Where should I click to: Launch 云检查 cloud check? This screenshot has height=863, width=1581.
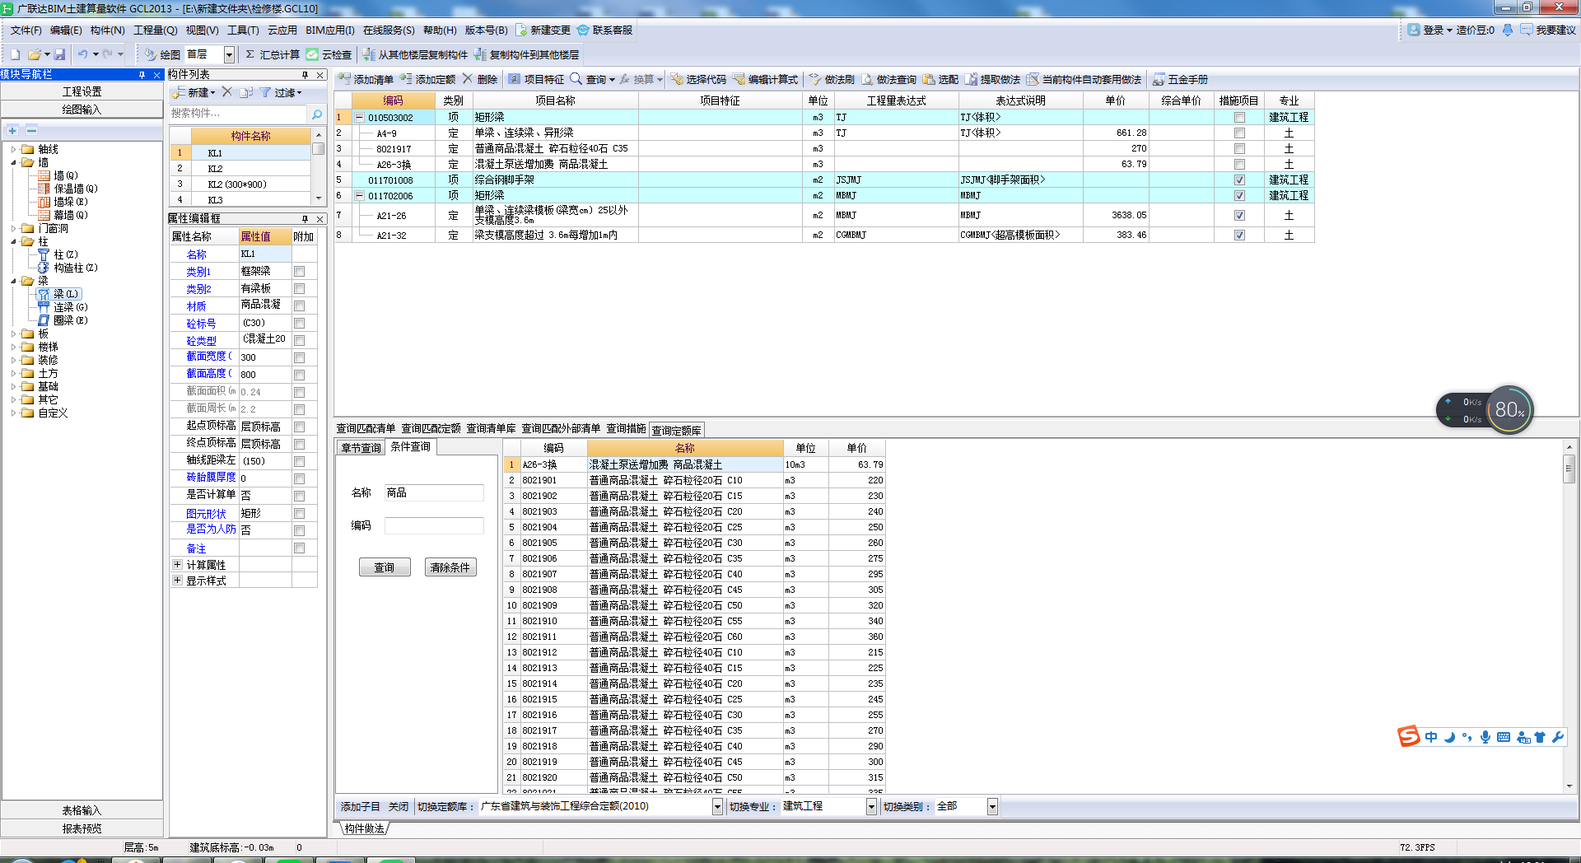click(x=329, y=54)
